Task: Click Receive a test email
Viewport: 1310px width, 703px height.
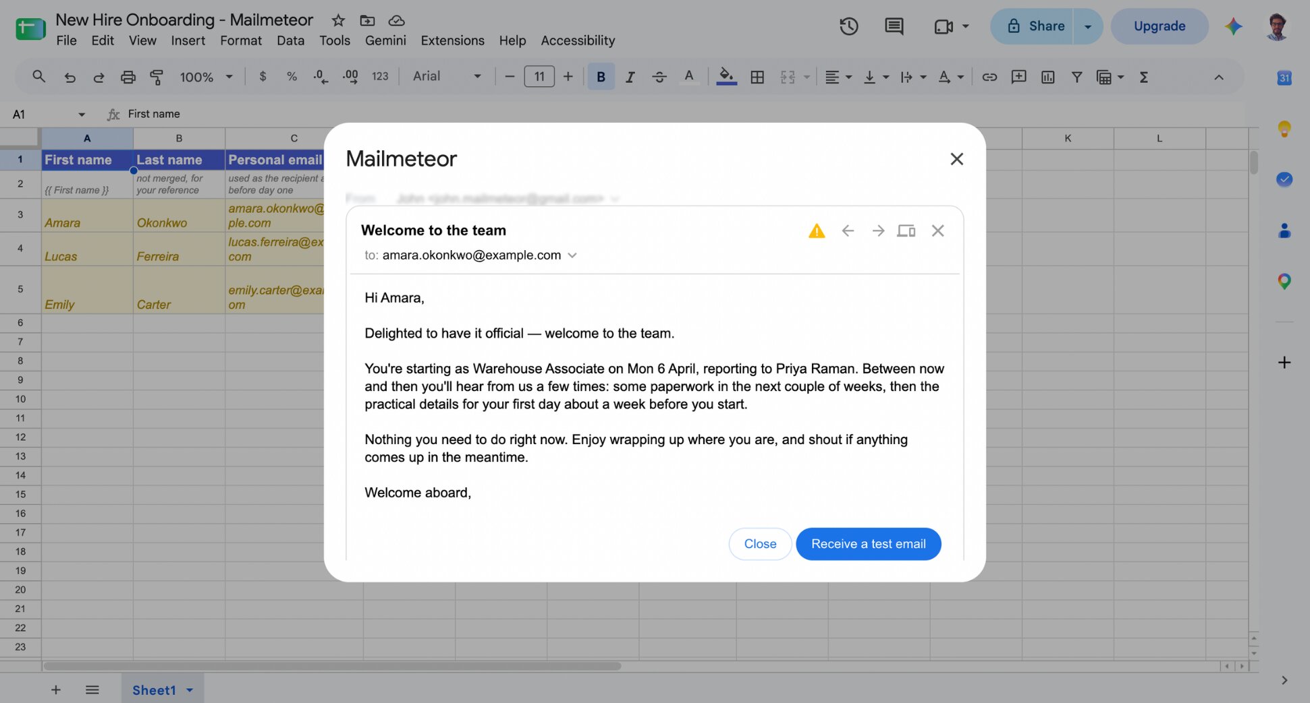Action: [x=868, y=544]
